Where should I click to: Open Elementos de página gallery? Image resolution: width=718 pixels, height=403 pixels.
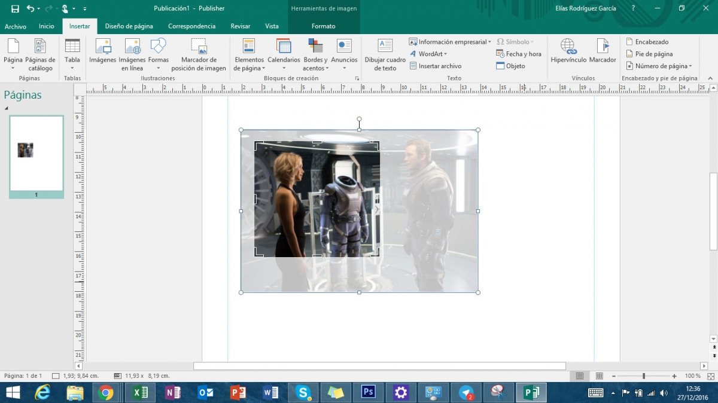click(x=249, y=54)
